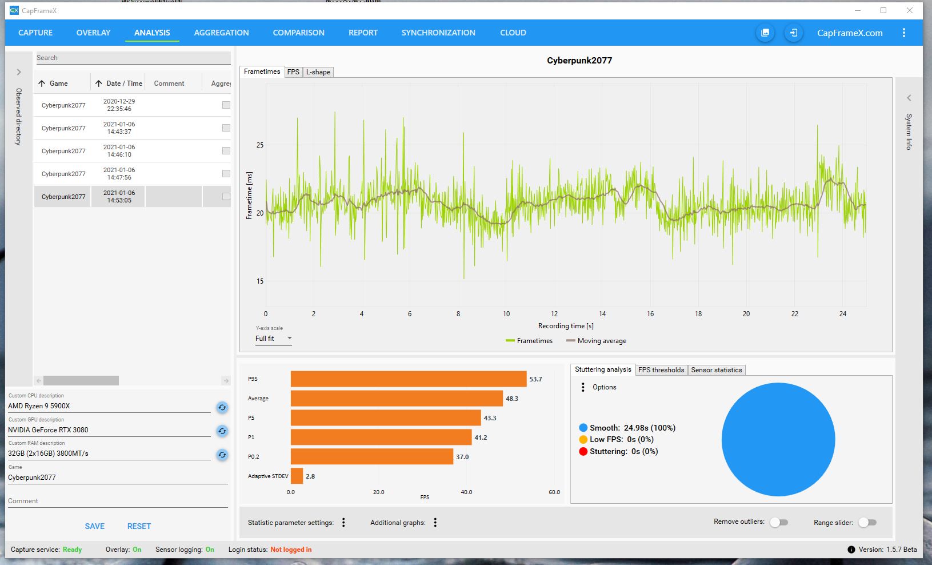Go to the COMPARISON tab

coord(298,33)
